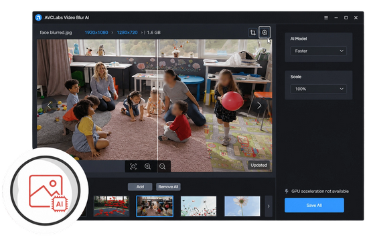
Task: Click the Save All button
Action: (x=314, y=206)
